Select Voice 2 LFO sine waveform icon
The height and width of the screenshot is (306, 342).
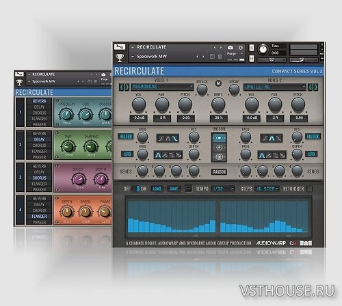click(x=262, y=155)
